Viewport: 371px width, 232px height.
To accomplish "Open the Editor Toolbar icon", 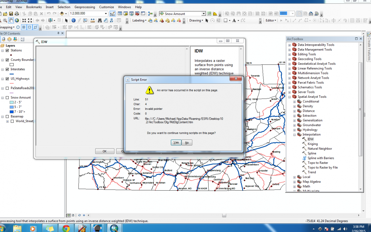I will pyautogui.click(x=112, y=14).
